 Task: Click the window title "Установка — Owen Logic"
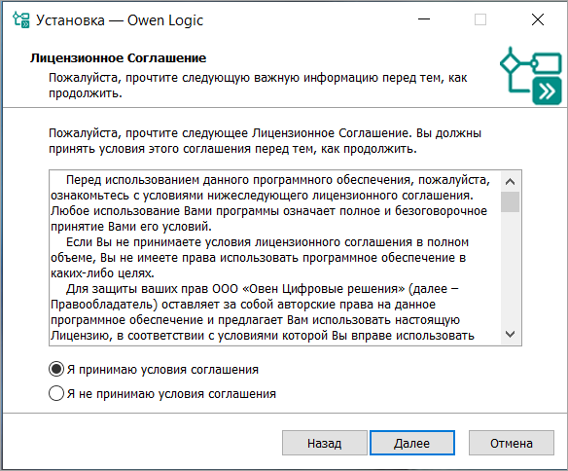(x=120, y=20)
